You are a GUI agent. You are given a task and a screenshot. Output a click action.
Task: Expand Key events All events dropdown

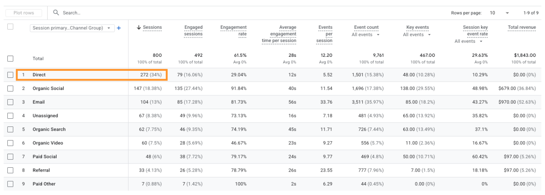417,34
